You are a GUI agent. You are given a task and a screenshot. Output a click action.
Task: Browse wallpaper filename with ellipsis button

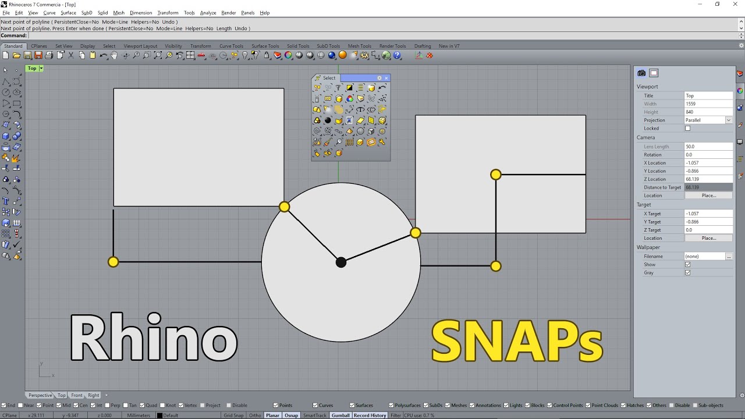point(729,256)
